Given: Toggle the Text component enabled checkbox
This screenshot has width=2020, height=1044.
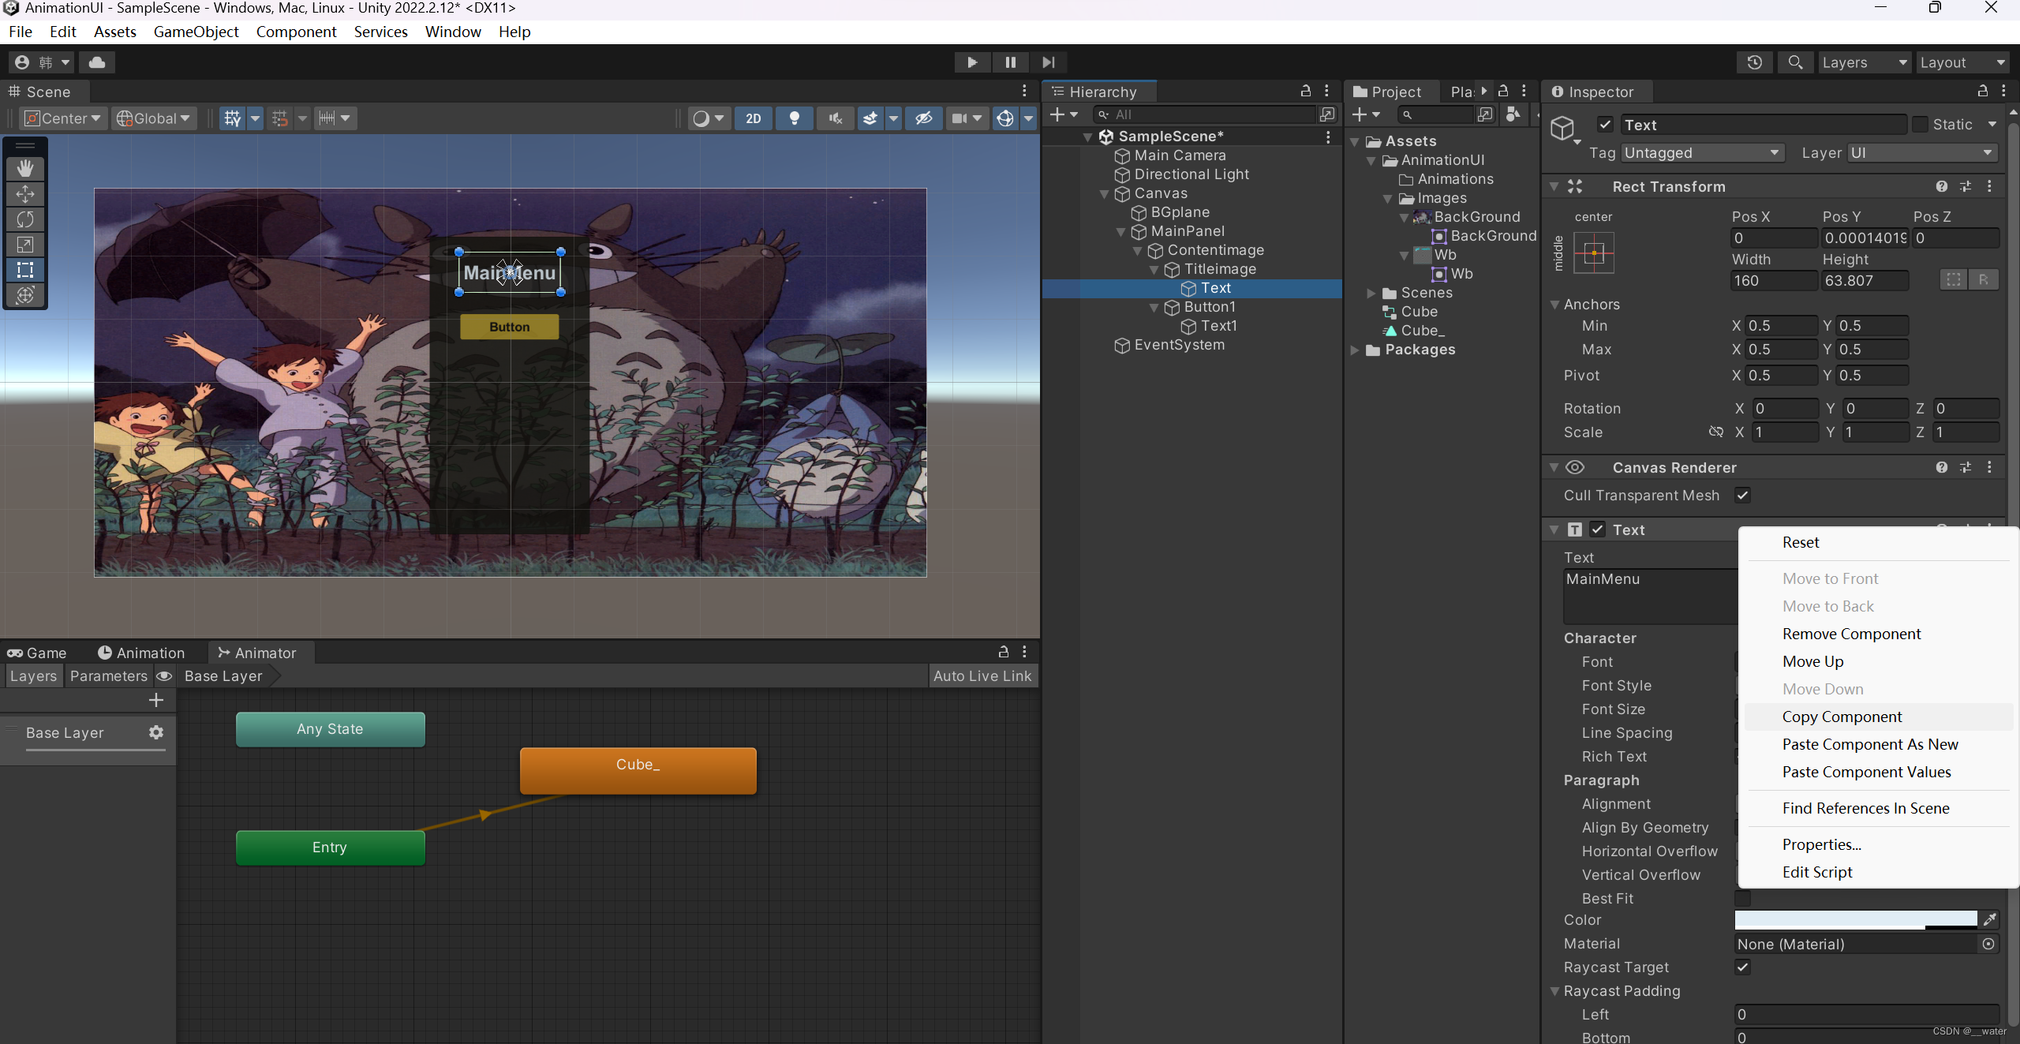Looking at the screenshot, I should 1597,529.
